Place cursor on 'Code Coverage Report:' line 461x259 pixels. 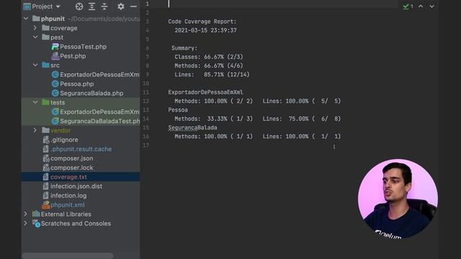click(x=202, y=22)
